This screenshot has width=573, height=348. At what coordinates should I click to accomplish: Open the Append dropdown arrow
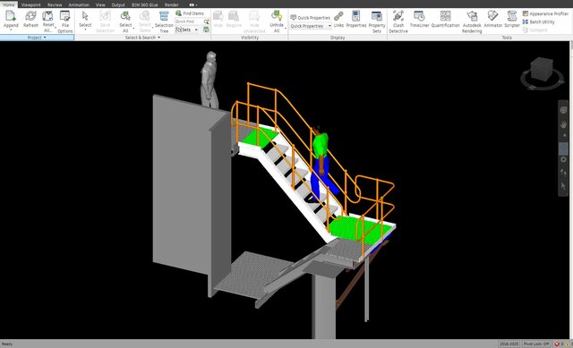point(11,30)
